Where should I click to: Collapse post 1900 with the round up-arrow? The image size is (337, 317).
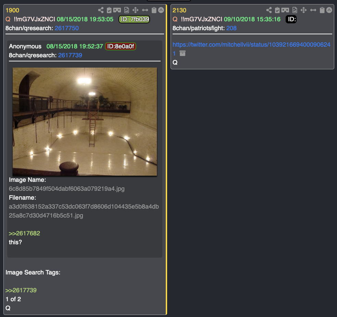161,10
